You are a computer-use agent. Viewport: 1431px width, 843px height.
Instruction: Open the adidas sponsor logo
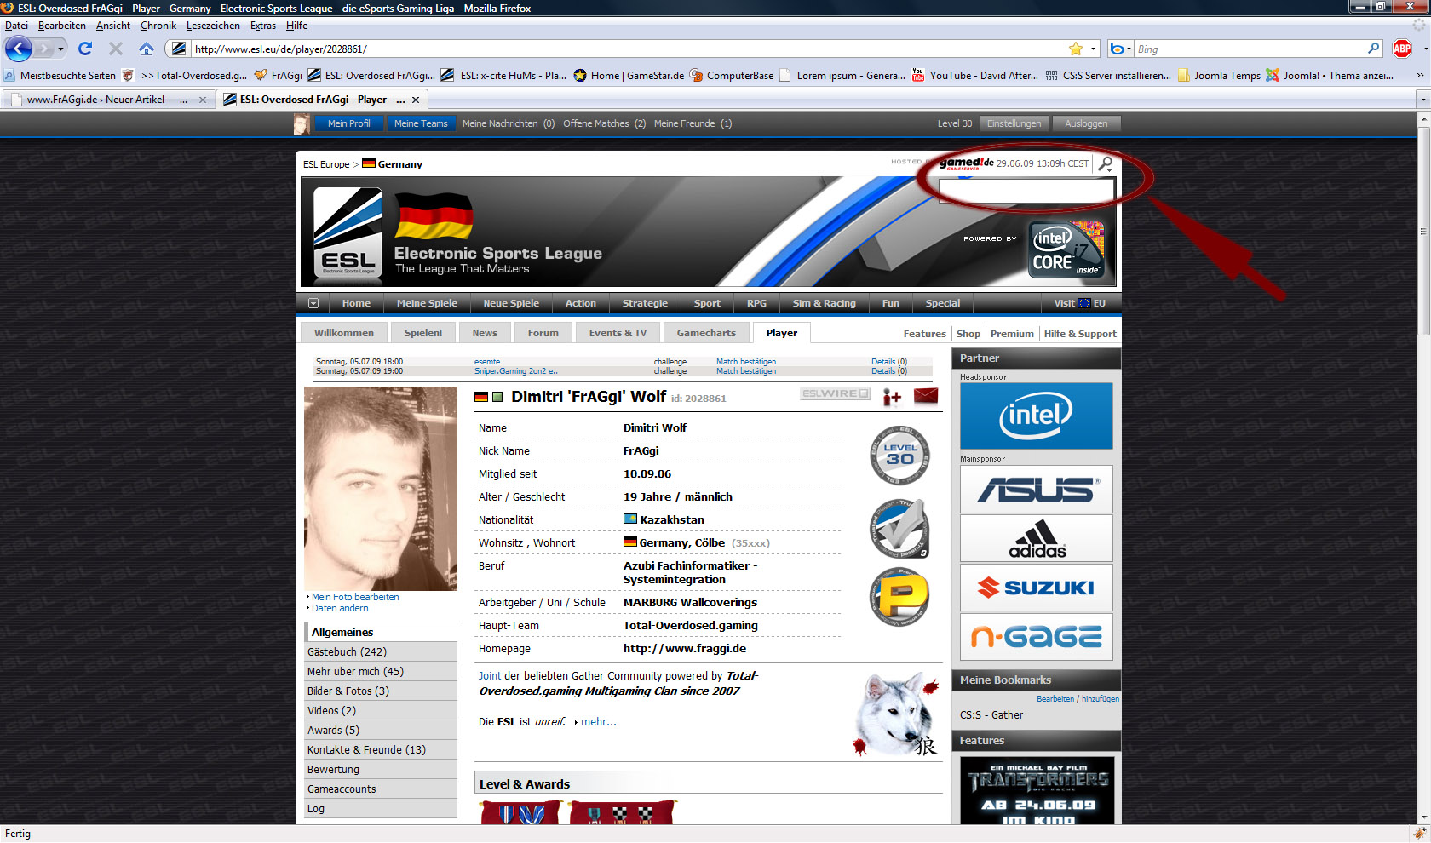(x=1037, y=538)
